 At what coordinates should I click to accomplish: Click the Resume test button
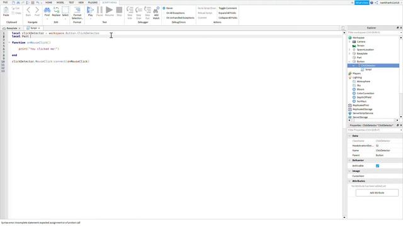point(109,10)
